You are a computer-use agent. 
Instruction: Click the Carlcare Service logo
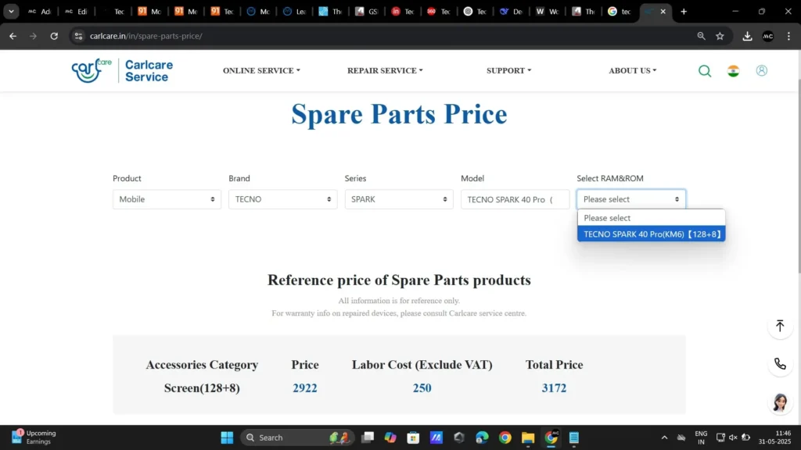point(122,70)
